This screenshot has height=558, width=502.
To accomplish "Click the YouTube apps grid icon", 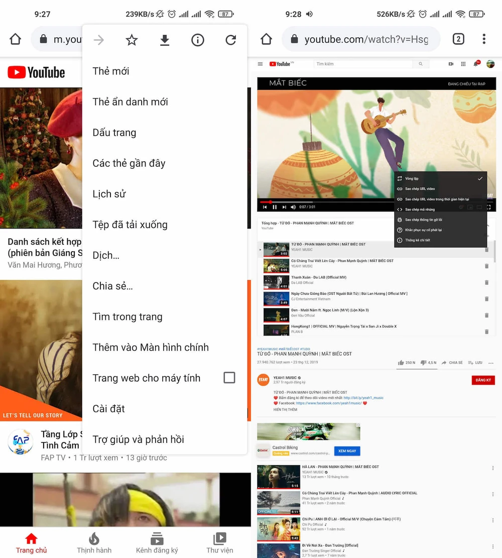I will (463, 64).
